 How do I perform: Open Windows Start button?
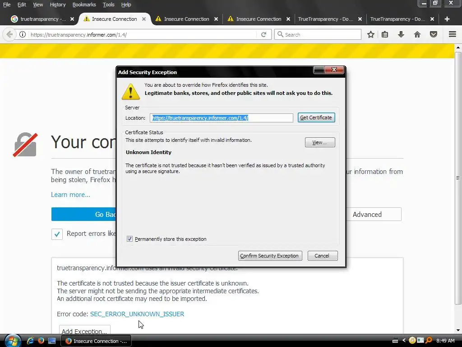(x=12, y=341)
